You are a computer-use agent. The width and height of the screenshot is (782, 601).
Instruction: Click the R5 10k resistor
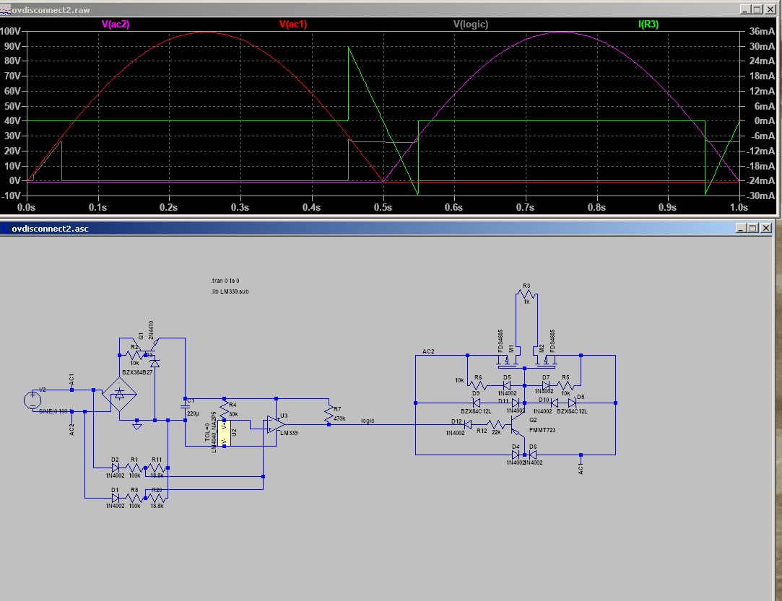coord(565,385)
